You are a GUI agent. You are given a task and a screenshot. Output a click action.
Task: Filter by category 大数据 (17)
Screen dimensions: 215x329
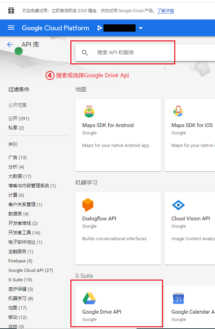click(x=20, y=176)
